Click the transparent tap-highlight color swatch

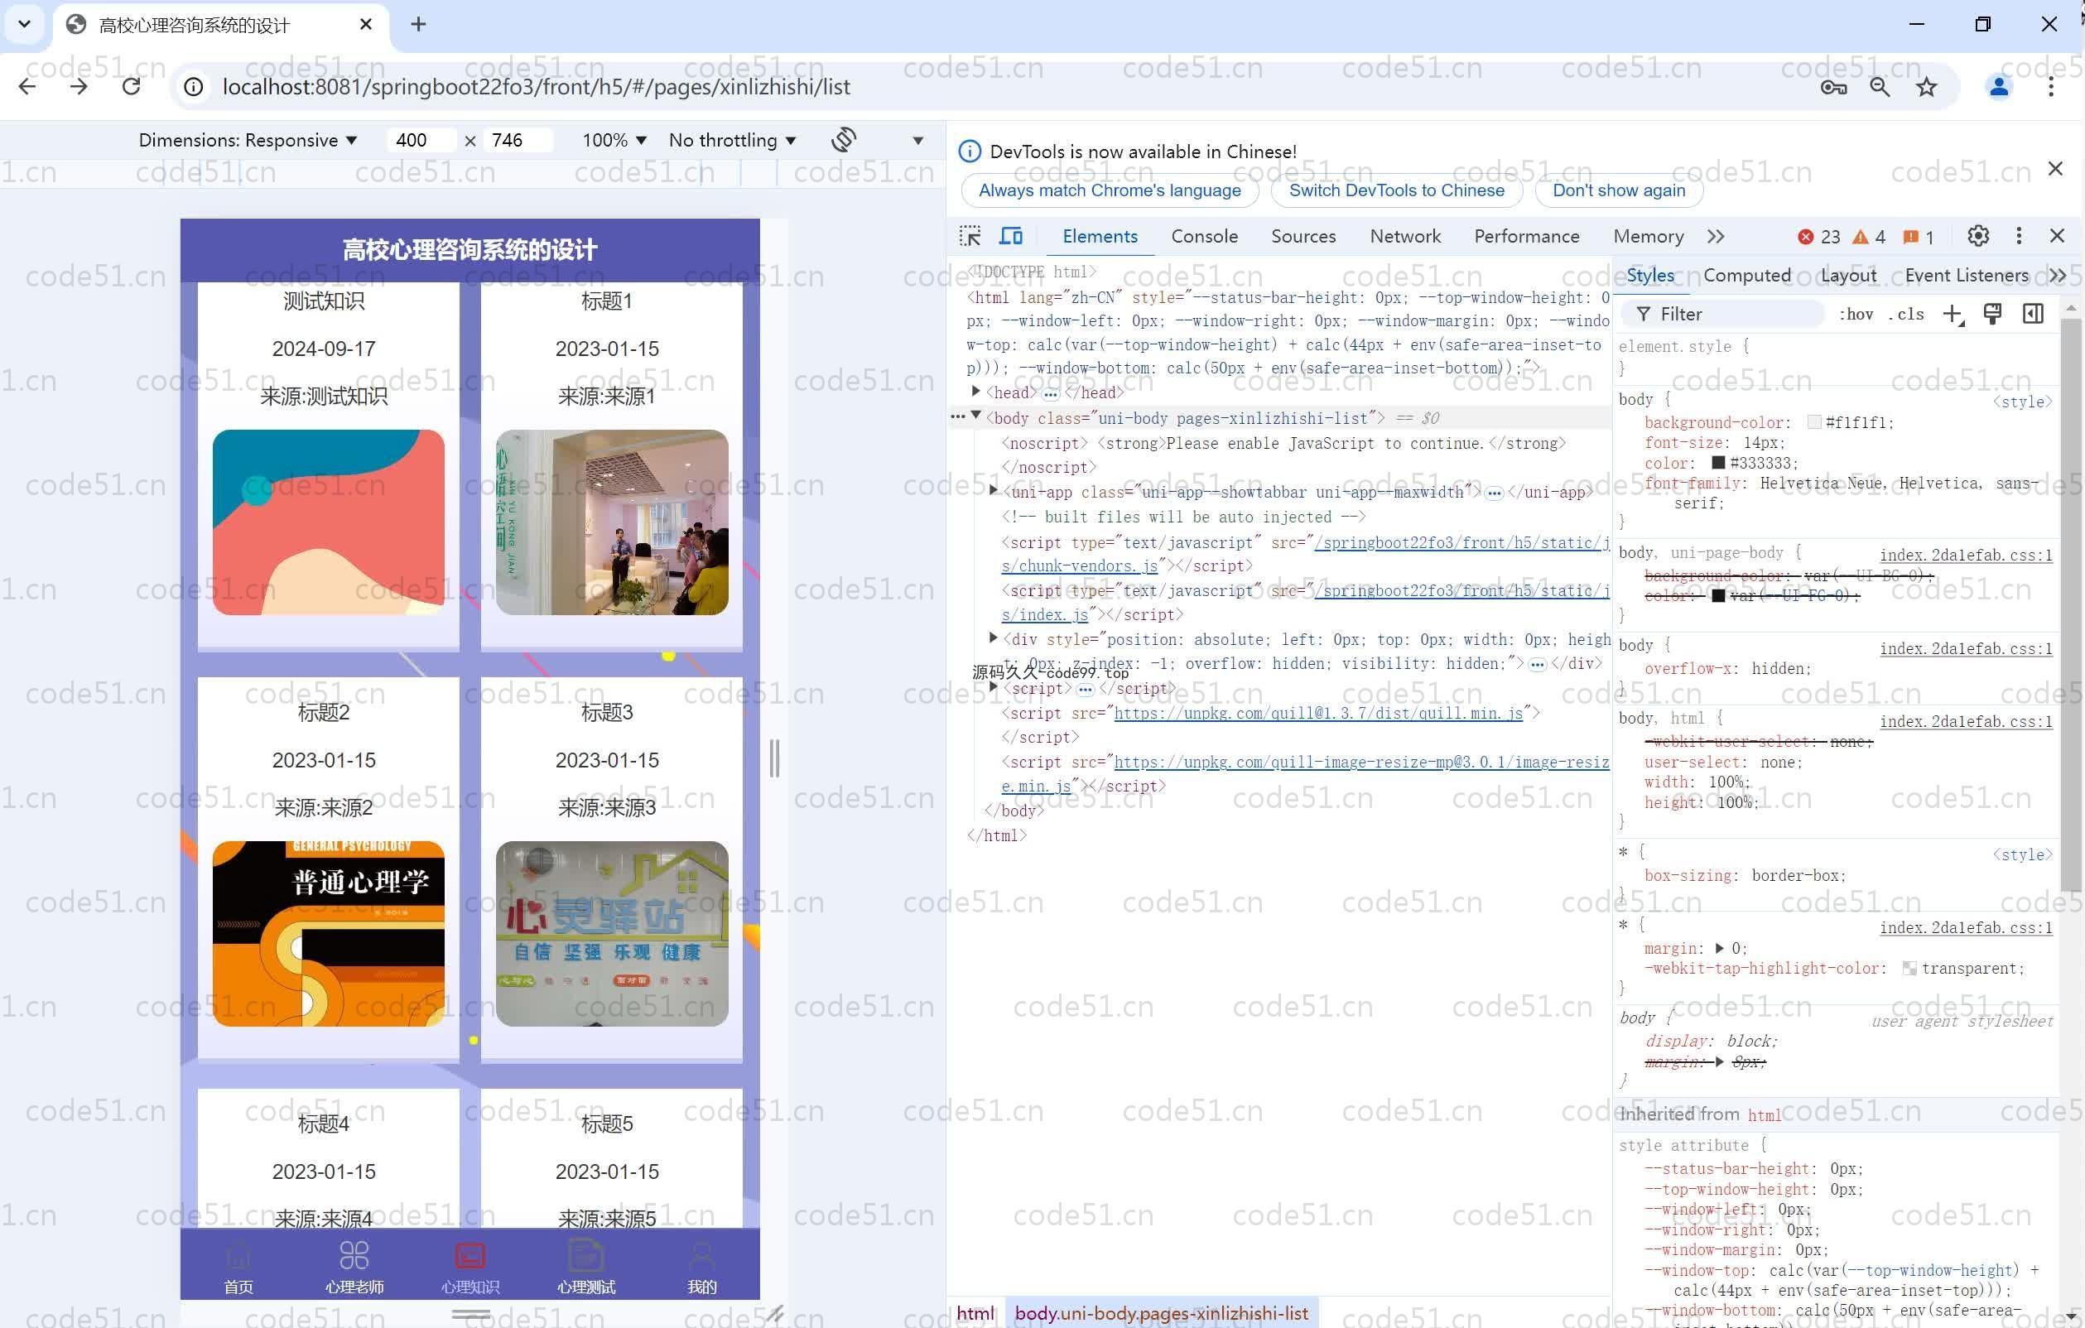click(1909, 968)
